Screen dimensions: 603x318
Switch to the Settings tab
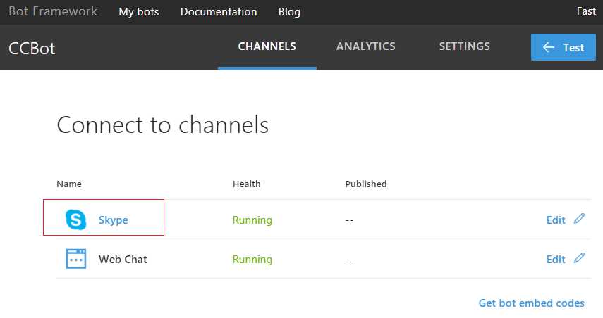pyautogui.click(x=465, y=46)
